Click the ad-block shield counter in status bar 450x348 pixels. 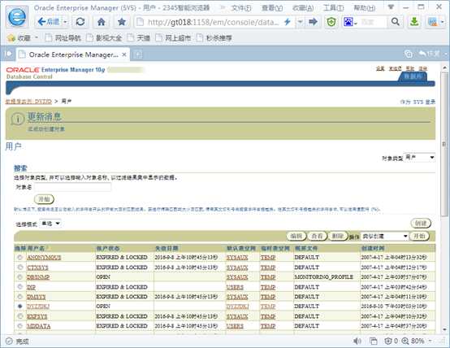pyautogui.click(x=391, y=341)
